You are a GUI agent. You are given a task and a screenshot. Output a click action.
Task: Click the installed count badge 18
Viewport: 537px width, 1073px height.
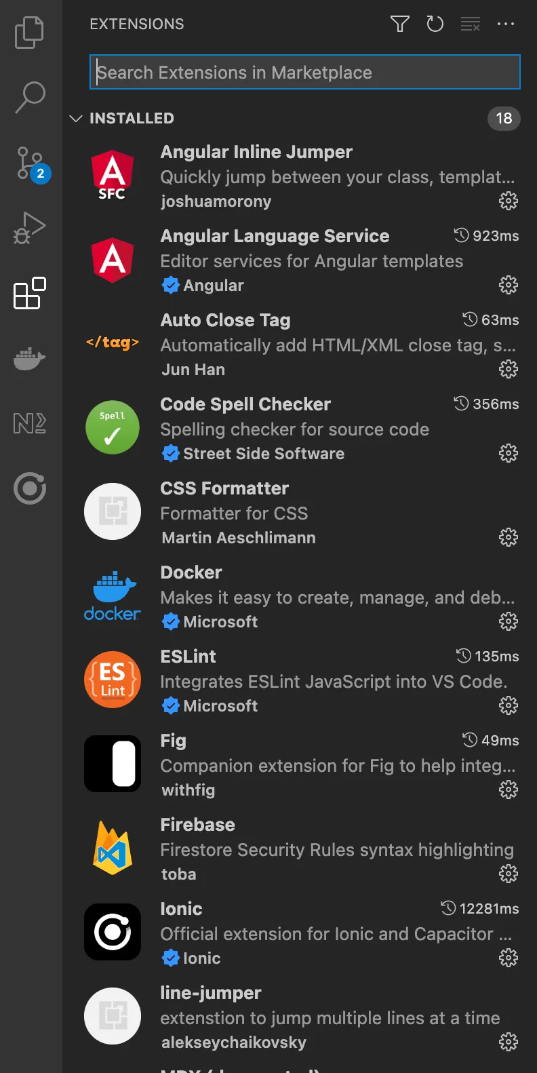504,119
